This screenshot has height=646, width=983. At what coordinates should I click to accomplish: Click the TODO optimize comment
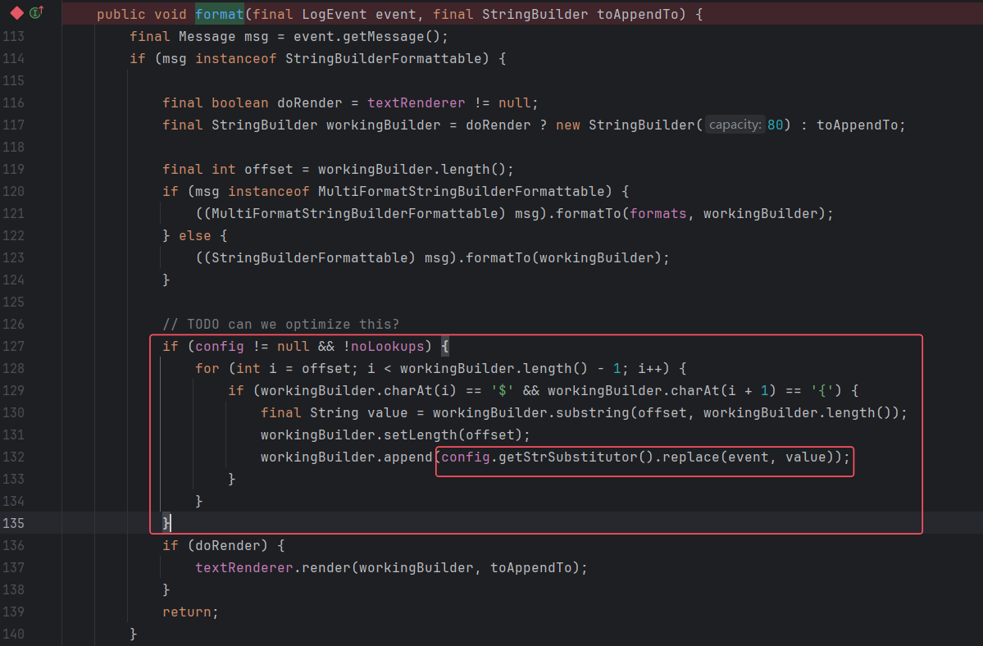click(281, 324)
